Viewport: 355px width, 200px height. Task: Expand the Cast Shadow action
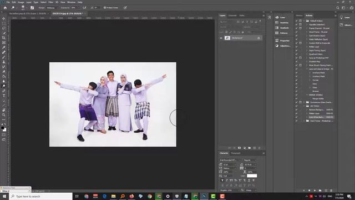pyautogui.click(x=307, y=36)
